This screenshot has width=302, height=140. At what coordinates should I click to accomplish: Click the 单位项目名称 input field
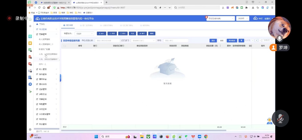pyautogui.click(x=107, y=41)
